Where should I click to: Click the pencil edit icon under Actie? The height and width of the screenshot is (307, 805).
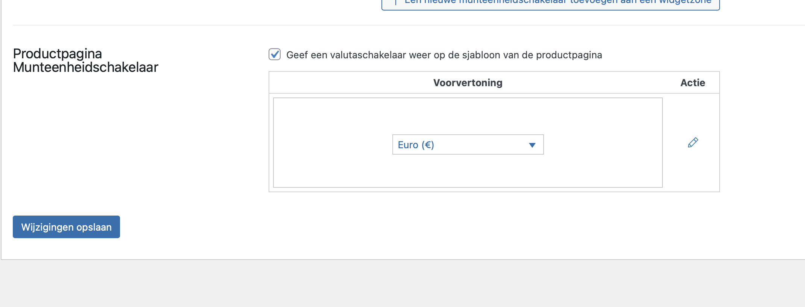693,143
